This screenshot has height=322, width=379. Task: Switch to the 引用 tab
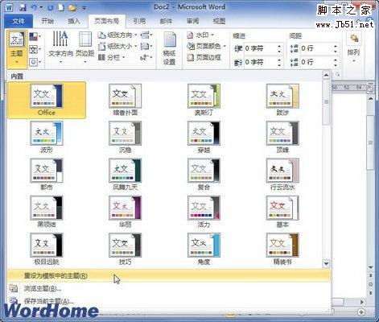[x=139, y=21]
